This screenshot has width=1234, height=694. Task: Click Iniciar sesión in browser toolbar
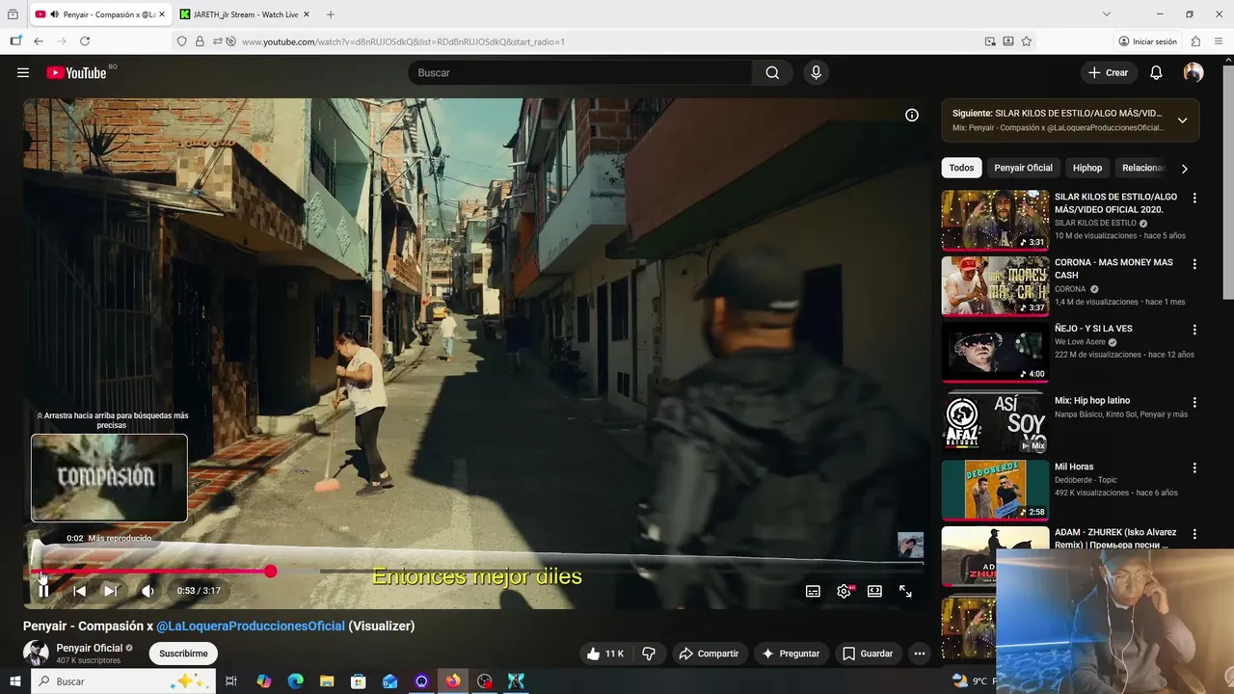pyautogui.click(x=1147, y=41)
